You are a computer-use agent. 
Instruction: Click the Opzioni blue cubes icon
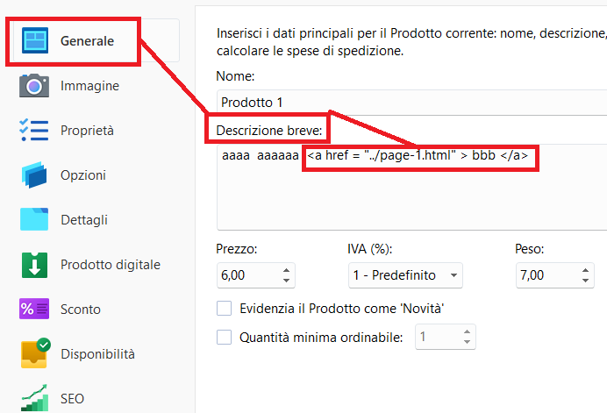tap(34, 175)
